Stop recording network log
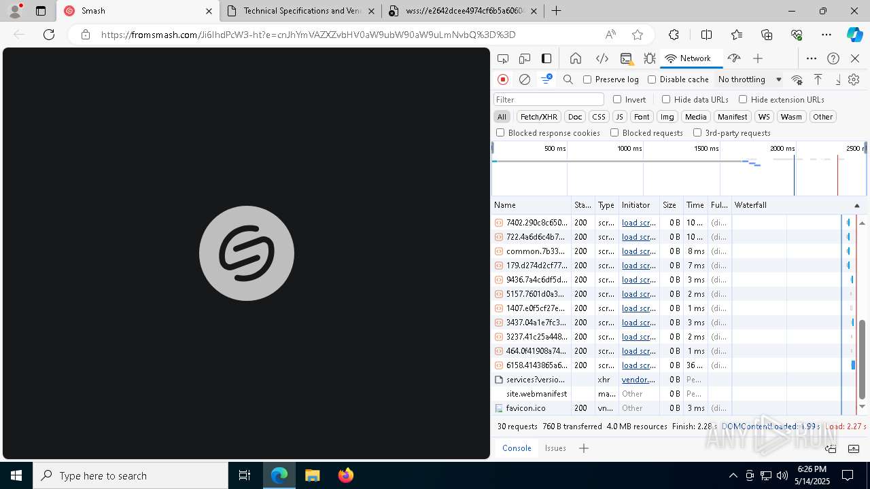Screen dimensions: 870x489 point(503,79)
